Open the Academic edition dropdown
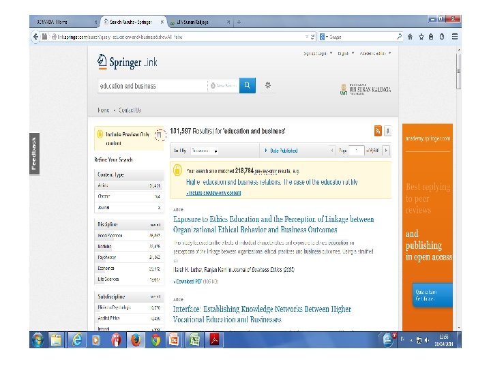Screen dimensions: 491x368 pos(375,54)
